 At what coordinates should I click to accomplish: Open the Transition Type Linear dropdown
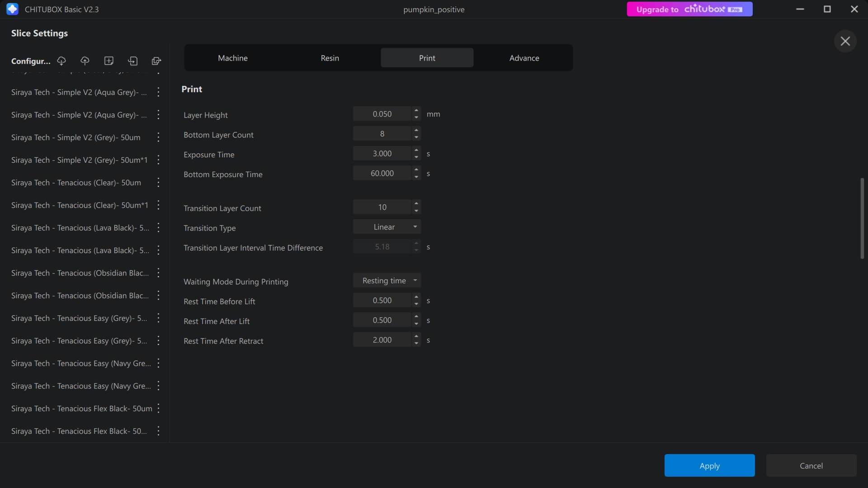pos(387,227)
